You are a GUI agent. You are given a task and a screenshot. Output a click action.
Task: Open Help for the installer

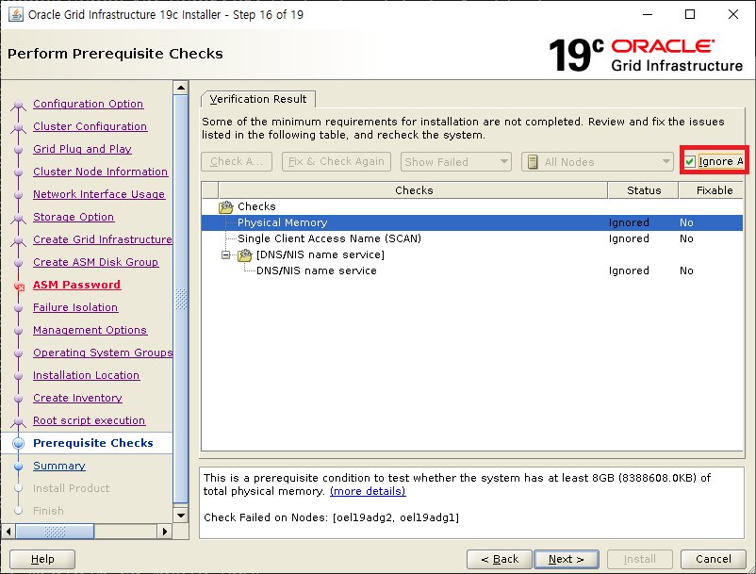point(42,559)
